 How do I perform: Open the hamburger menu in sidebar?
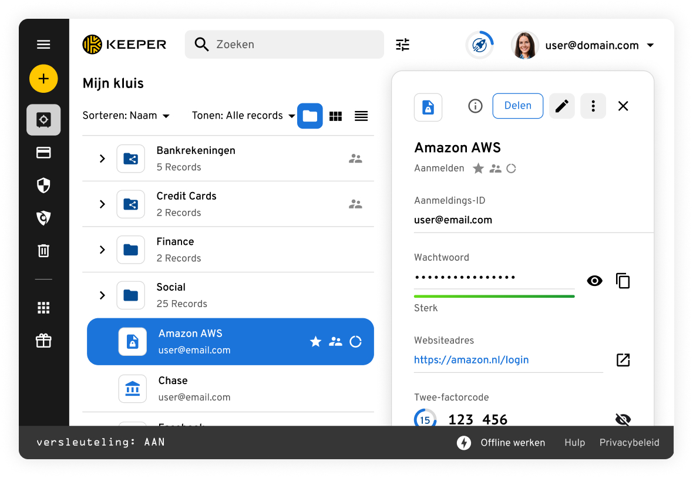pos(43,44)
